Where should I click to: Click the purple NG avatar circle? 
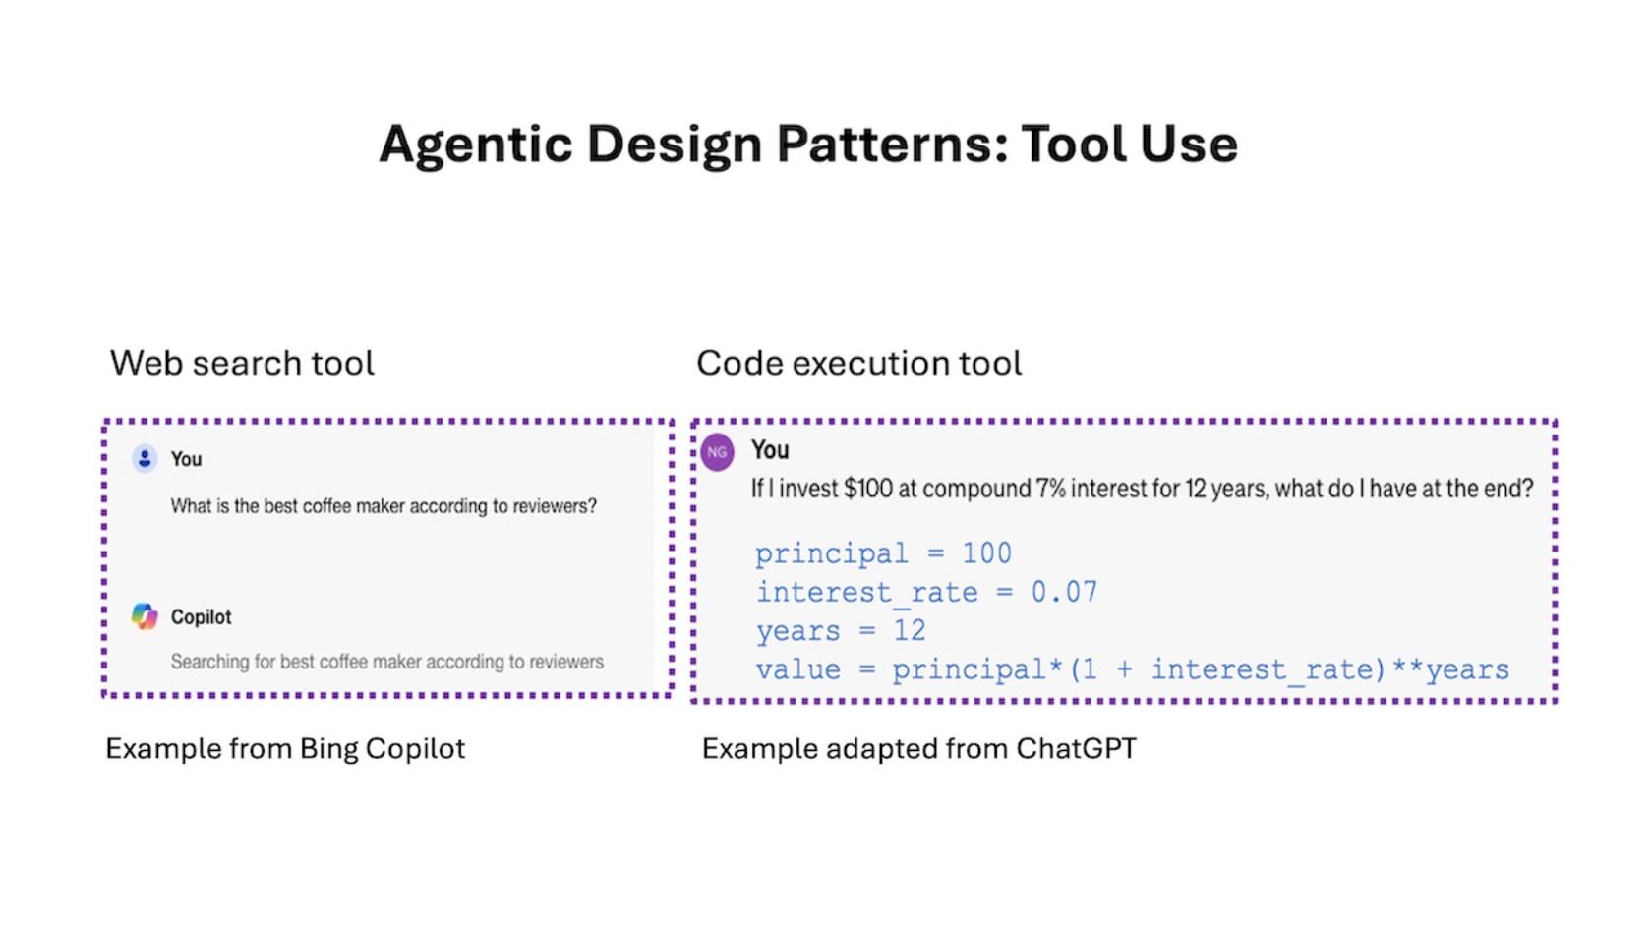(717, 452)
